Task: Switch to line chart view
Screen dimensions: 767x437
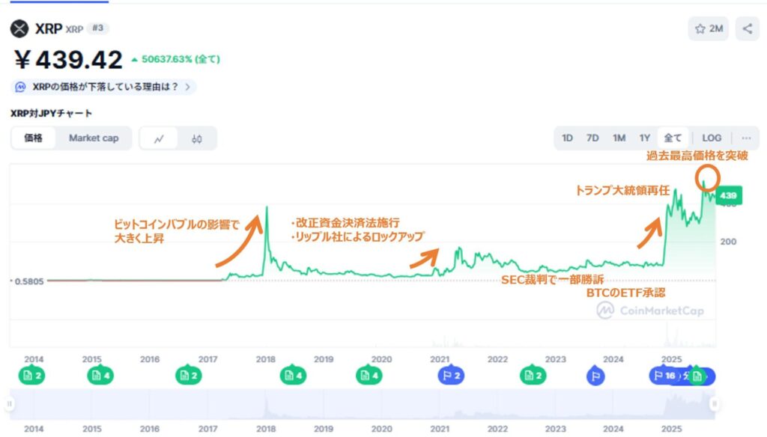Action: click(x=159, y=138)
